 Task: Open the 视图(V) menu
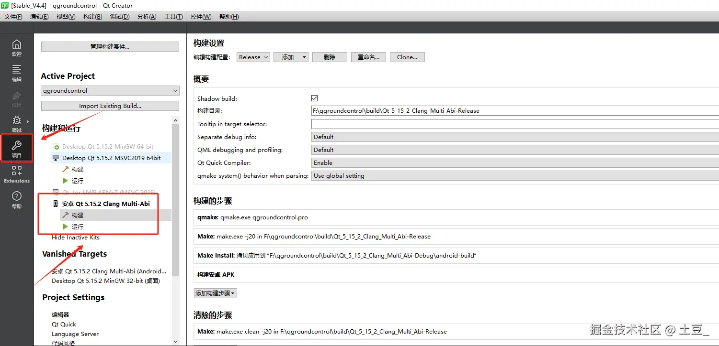66,16
